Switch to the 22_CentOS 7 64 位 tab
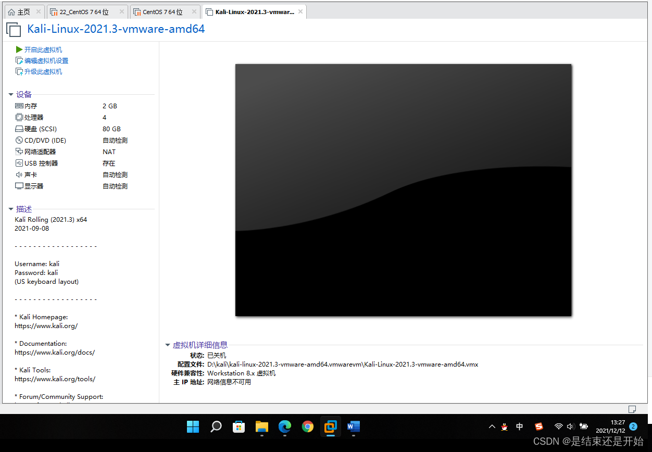The height and width of the screenshot is (452, 652). tap(87, 12)
